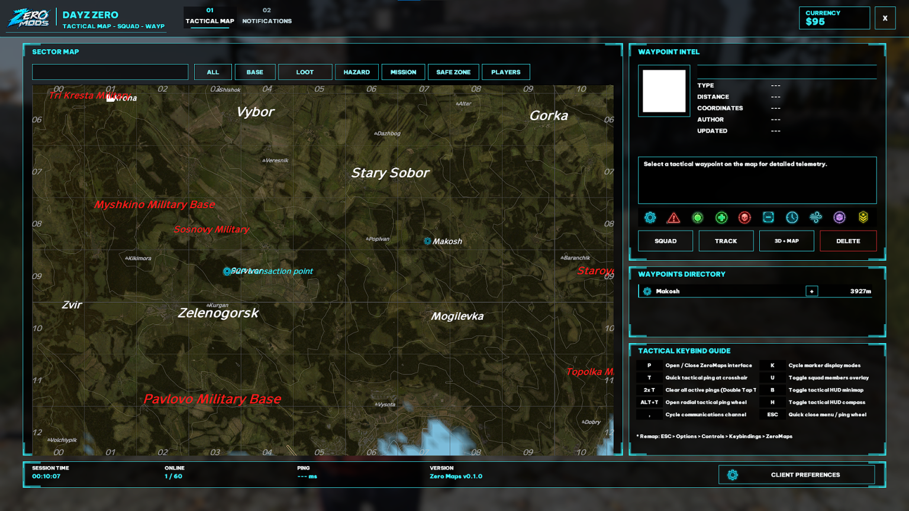This screenshot has height=511, width=909.
Task: Click the Zero Mods logo
Action: 29,18
